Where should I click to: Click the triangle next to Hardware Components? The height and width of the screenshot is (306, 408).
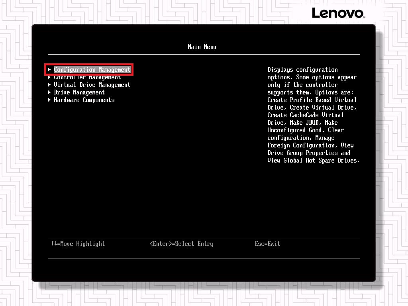[49, 100]
